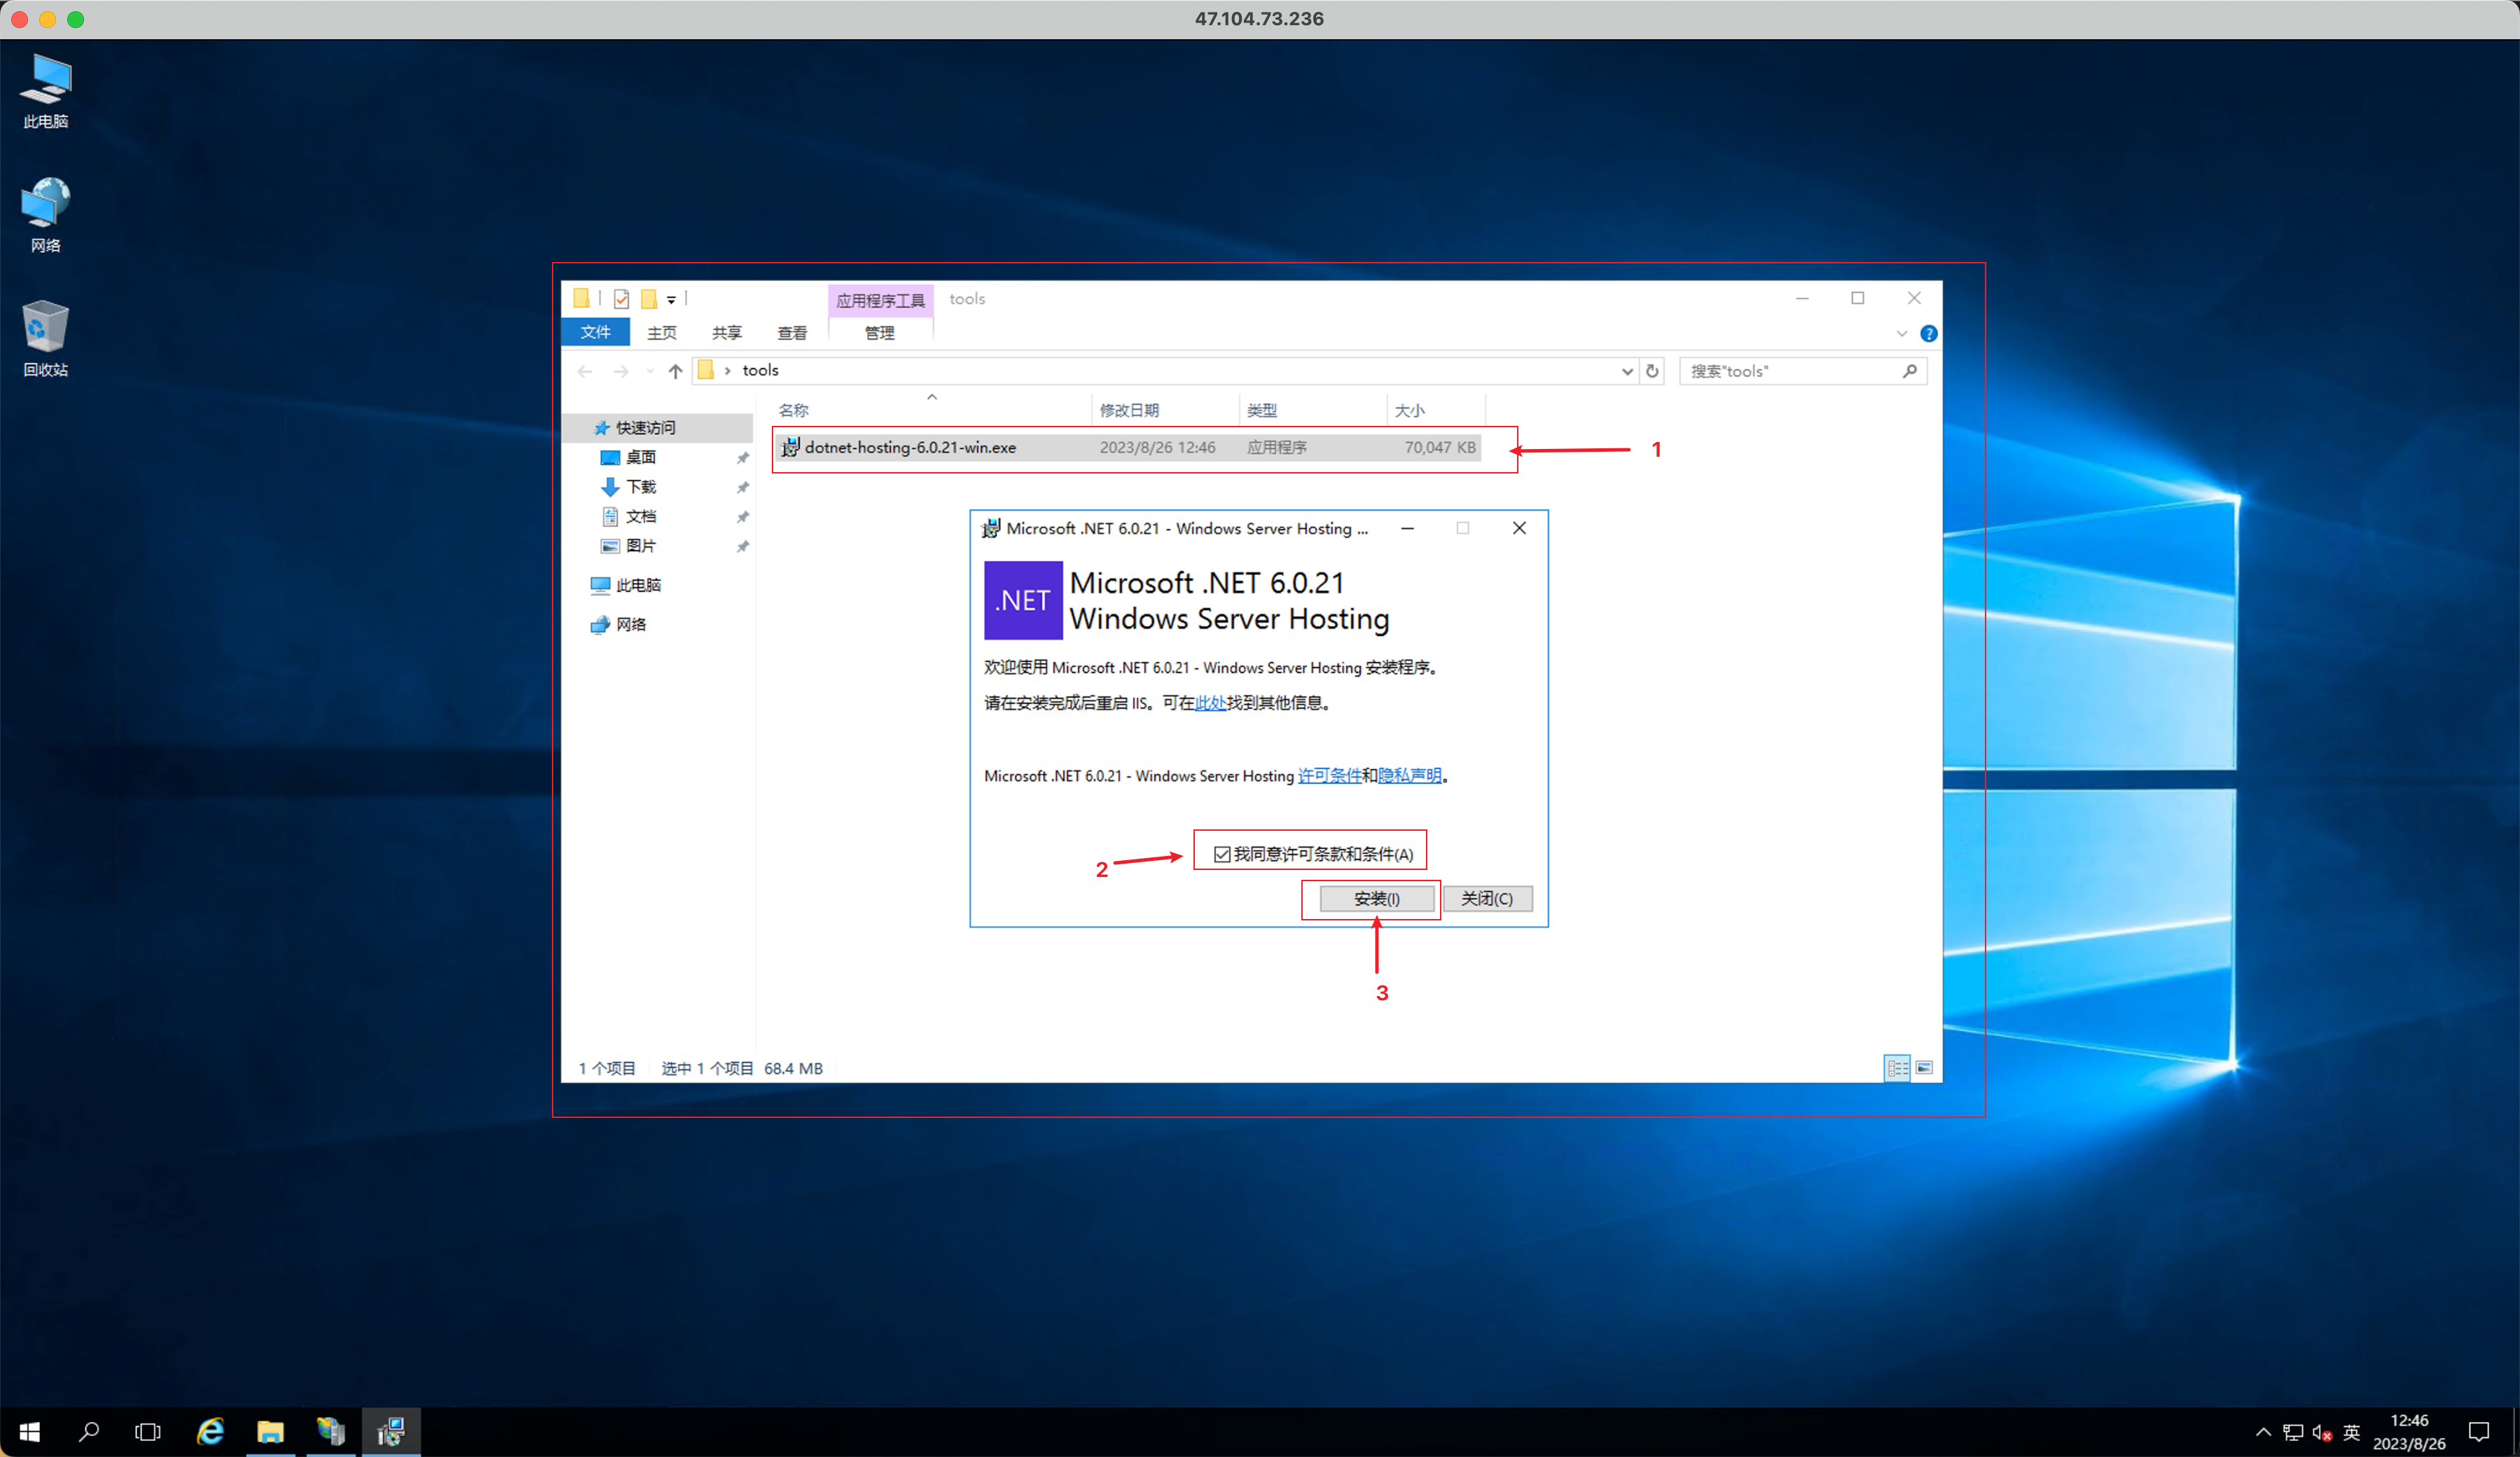Open Explorer help via the question mark icon
Screen dimensions: 2520x1457
click(1929, 333)
